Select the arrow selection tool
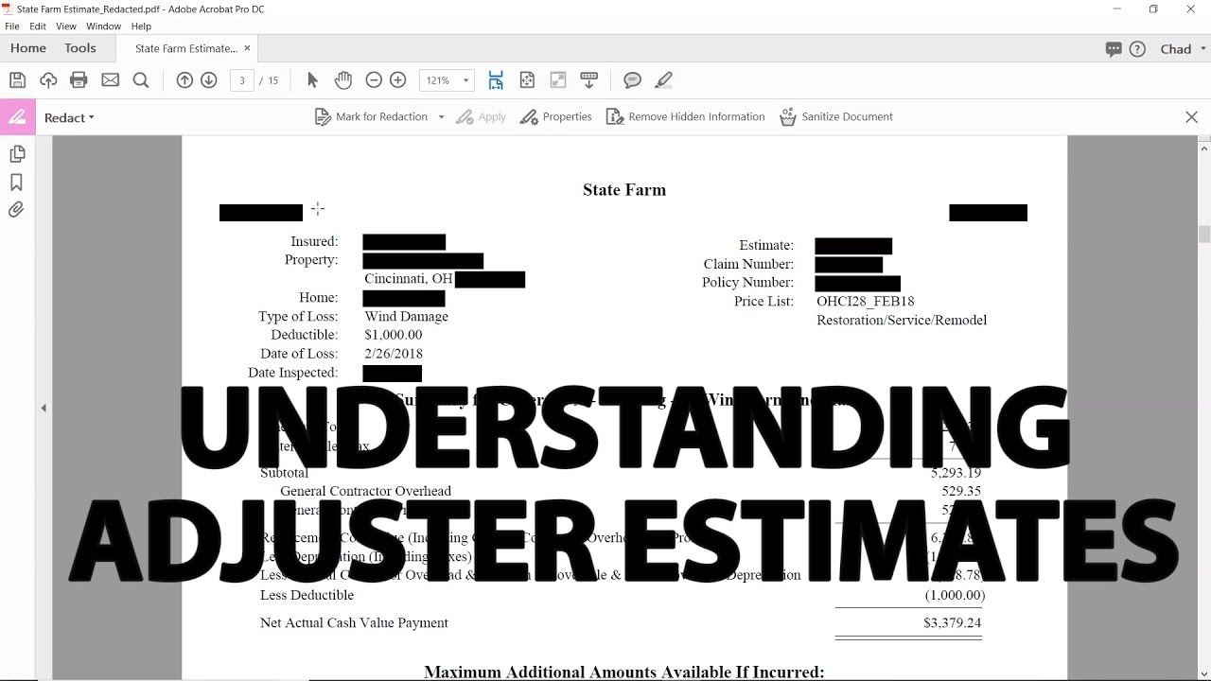 [312, 80]
